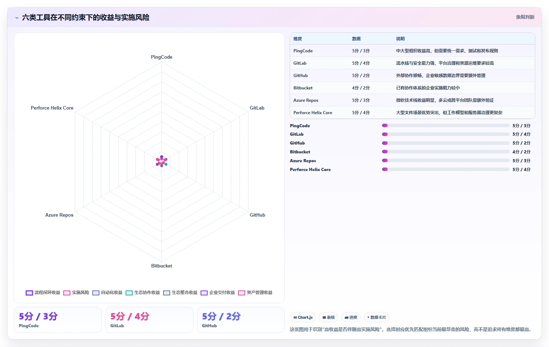Image resolution: width=549 pixels, height=347 pixels.
Task: Click PingCode label in the progress list
Action: pos(300,126)
